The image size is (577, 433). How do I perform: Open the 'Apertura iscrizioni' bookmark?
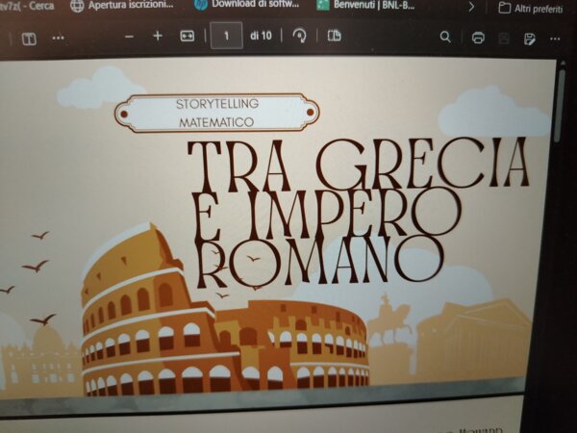[122, 6]
